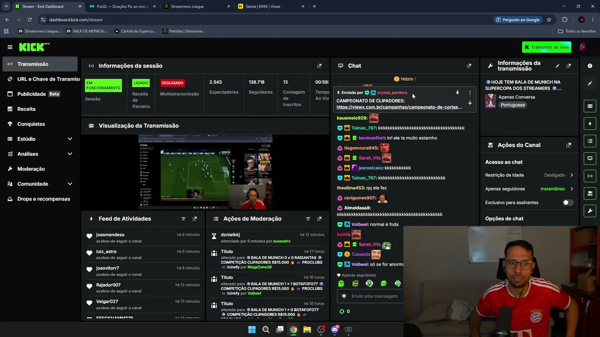Toggle the broadcast signal widget in right rail
This screenshot has height=337, width=600.
[x=590, y=176]
